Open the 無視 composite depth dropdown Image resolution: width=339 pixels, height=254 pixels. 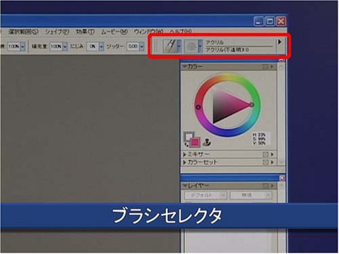tap(251, 195)
